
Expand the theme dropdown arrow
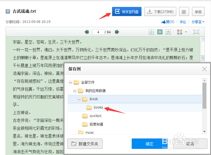[x=186, y=32]
